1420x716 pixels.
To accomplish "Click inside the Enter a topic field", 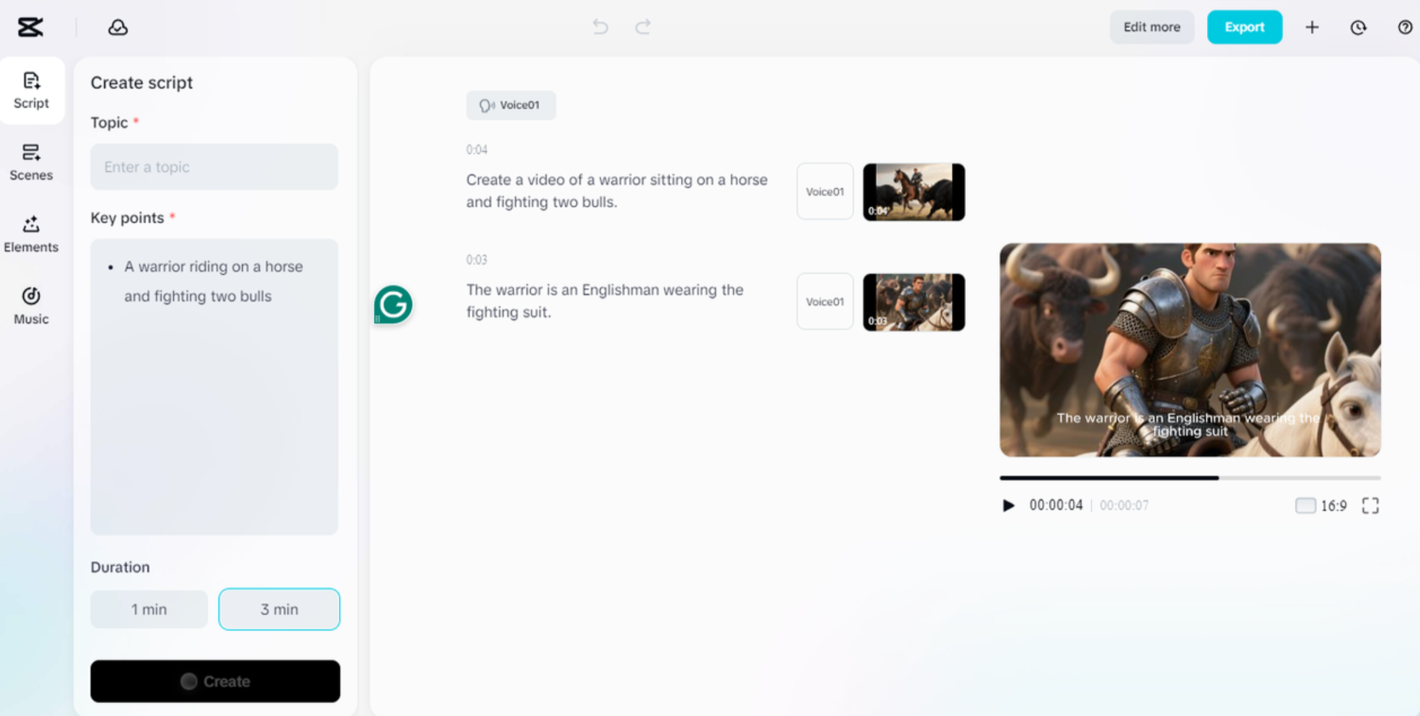I will tap(213, 167).
